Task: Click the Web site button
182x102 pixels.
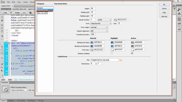Action: 164,16
